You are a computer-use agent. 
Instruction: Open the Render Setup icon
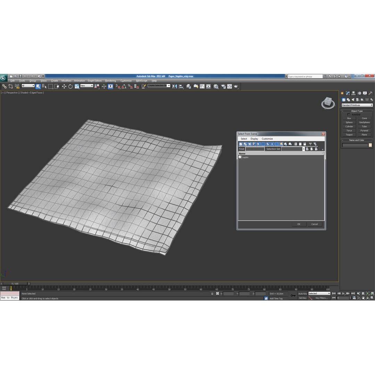click(223, 86)
